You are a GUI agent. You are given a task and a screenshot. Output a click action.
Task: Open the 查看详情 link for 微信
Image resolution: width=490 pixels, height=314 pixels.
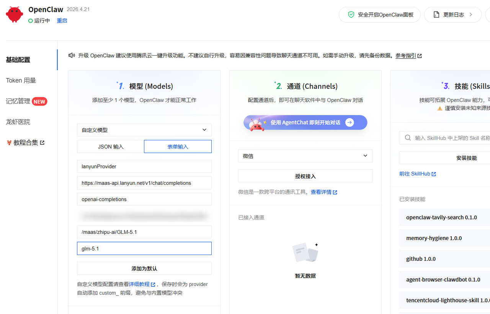click(321, 192)
